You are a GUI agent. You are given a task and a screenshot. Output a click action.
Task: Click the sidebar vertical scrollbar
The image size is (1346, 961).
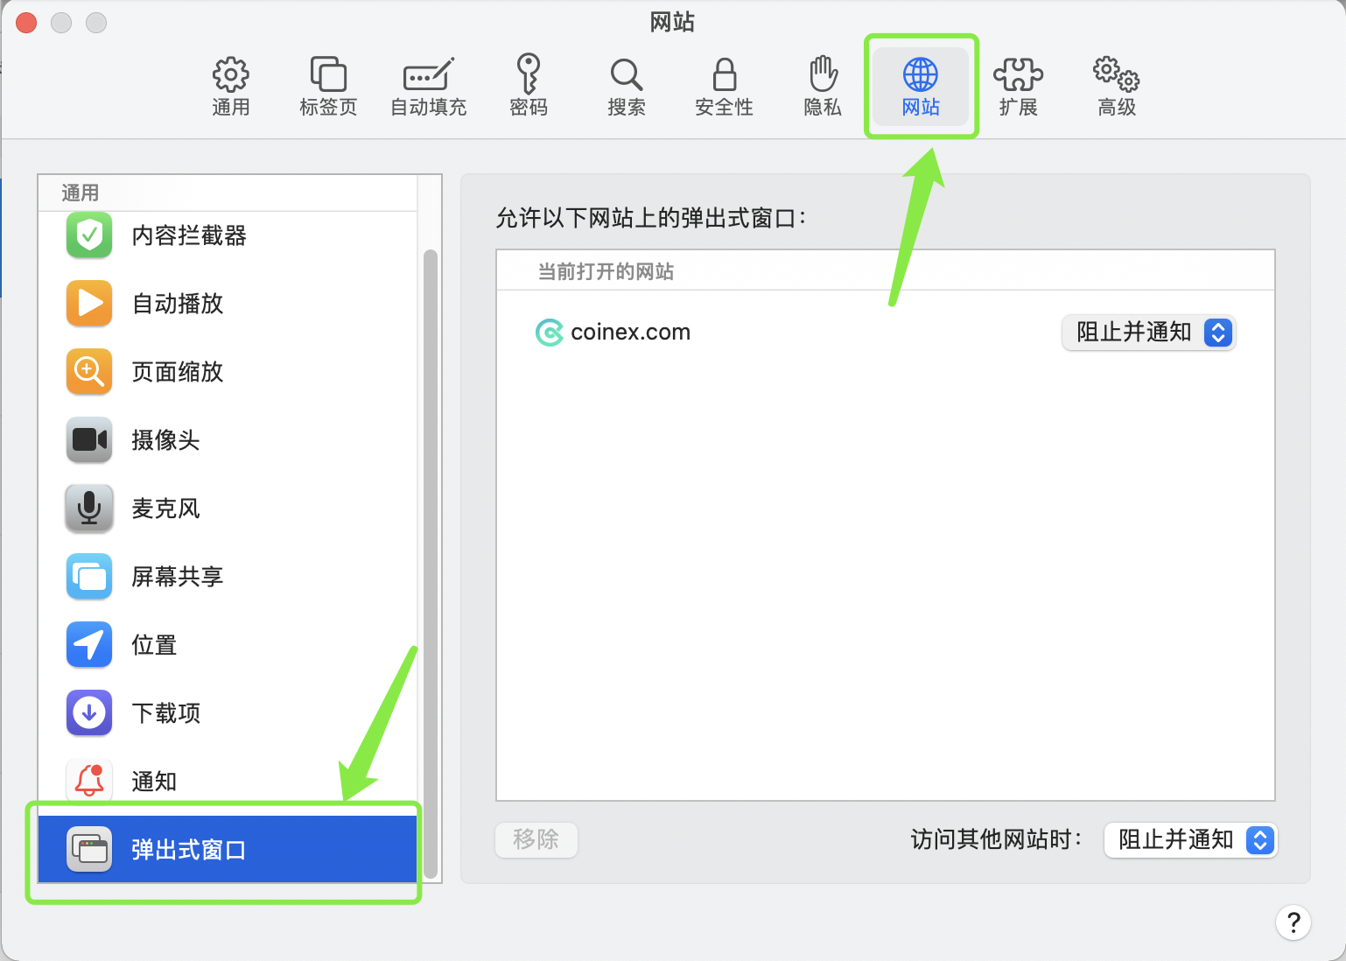(430, 560)
